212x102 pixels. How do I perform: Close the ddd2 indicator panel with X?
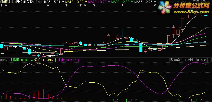(x=210, y=60)
